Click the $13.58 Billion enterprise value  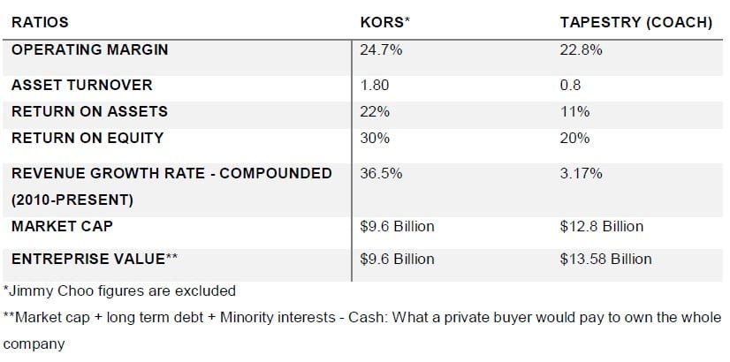(606, 259)
